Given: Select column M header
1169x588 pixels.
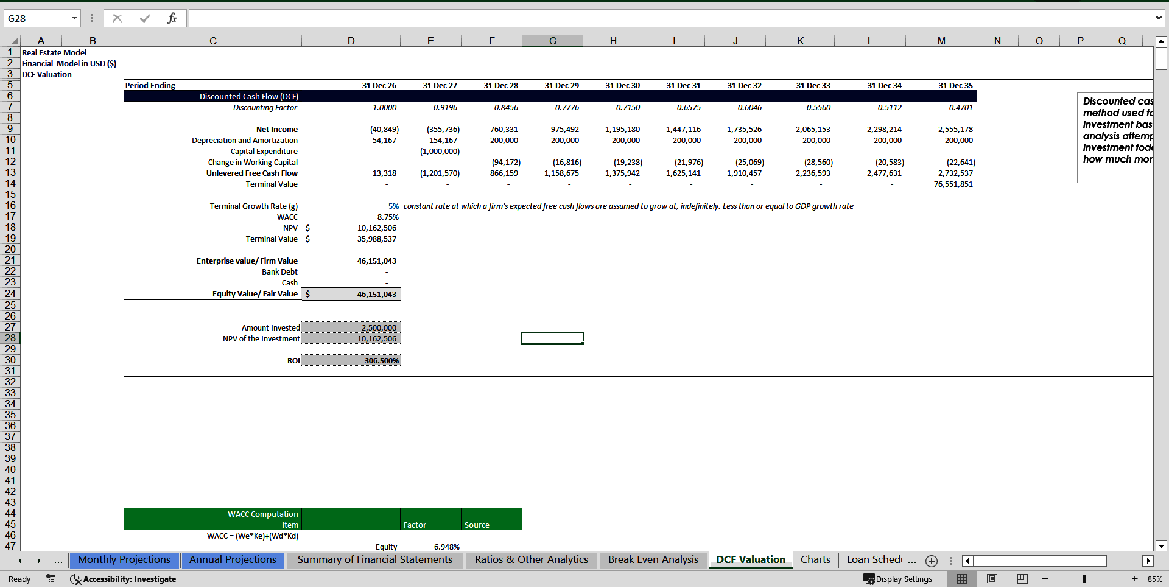Looking at the screenshot, I should tap(941, 41).
